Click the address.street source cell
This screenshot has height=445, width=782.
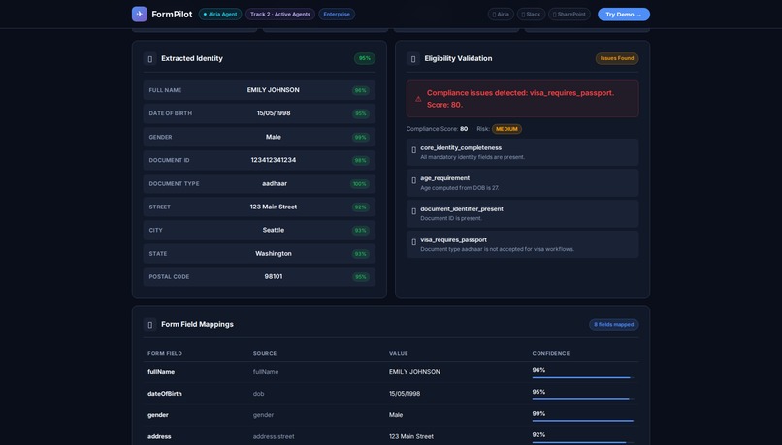tap(274, 436)
